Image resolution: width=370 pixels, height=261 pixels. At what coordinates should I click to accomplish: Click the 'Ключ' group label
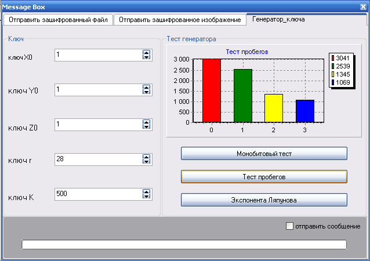point(16,39)
